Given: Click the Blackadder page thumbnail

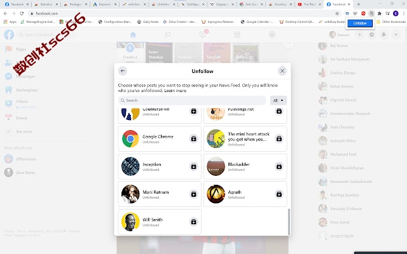Looking at the screenshot, I should [216, 166].
